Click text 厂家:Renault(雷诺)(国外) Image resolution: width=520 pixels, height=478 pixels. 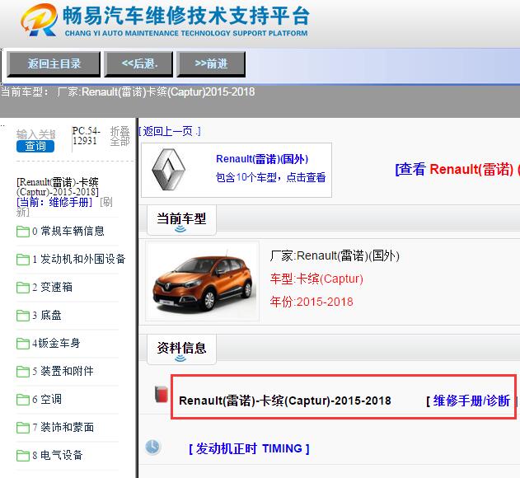point(335,255)
